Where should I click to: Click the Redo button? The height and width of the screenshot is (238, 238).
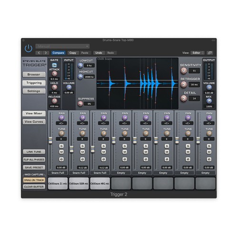[x=110, y=53]
